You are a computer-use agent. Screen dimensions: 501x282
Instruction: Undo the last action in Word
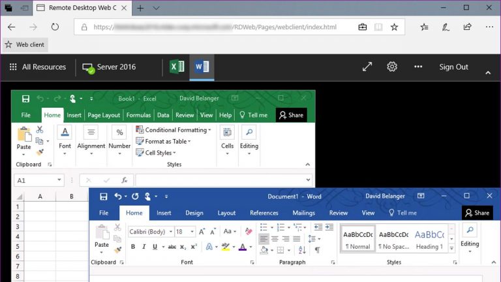(118, 196)
